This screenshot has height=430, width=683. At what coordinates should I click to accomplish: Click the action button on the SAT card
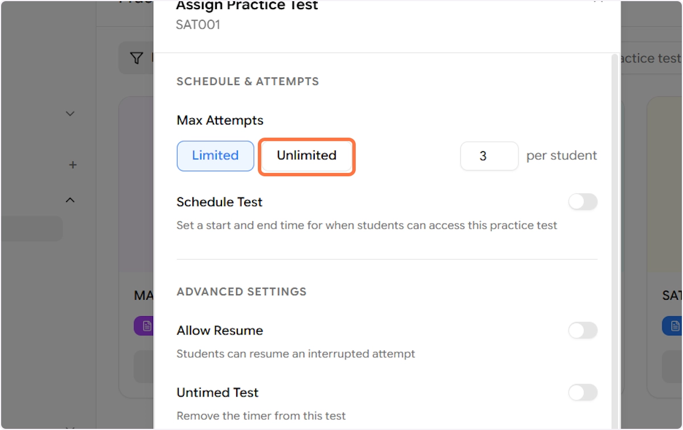(x=672, y=367)
